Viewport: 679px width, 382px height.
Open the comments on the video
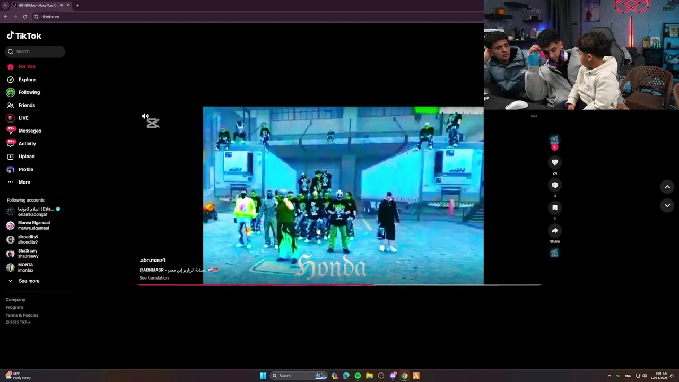(x=554, y=185)
